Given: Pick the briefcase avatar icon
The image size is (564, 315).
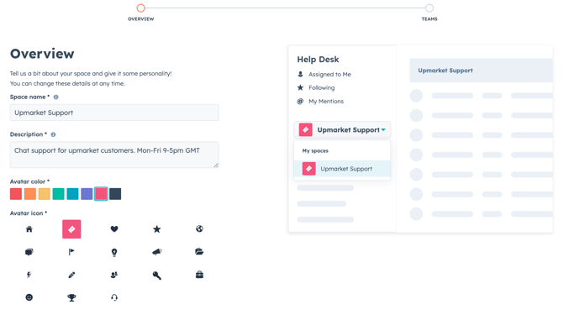Looking at the screenshot, I should [199, 275].
